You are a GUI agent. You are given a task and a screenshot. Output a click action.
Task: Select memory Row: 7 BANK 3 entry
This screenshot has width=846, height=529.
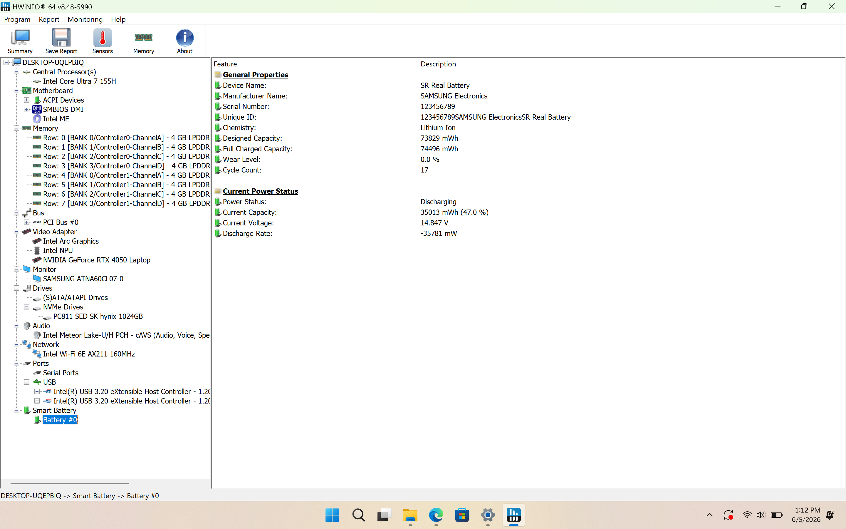pos(126,204)
